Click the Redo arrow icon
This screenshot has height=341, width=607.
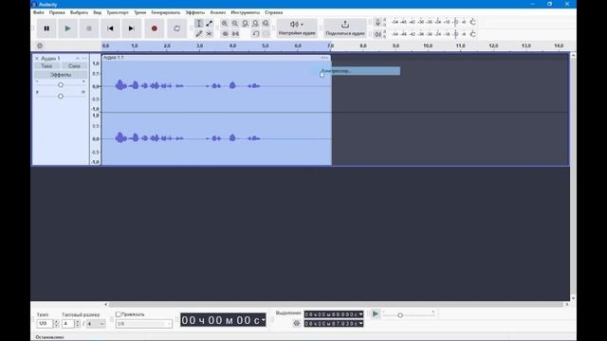tap(266, 34)
